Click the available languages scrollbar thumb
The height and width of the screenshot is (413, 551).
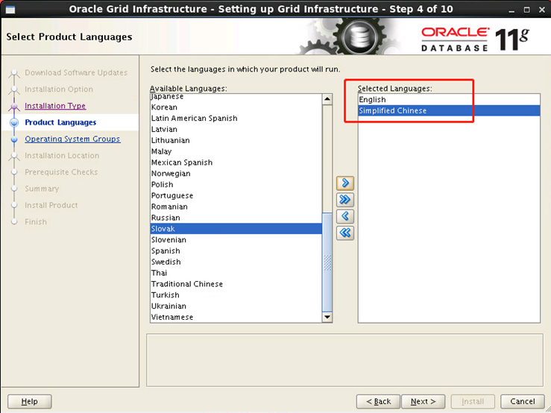pyautogui.click(x=327, y=262)
